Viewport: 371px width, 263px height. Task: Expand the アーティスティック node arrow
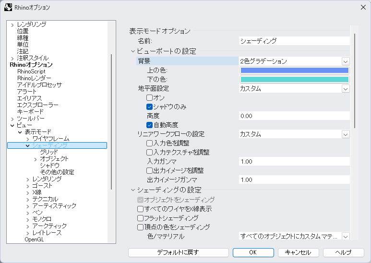pos(28,206)
